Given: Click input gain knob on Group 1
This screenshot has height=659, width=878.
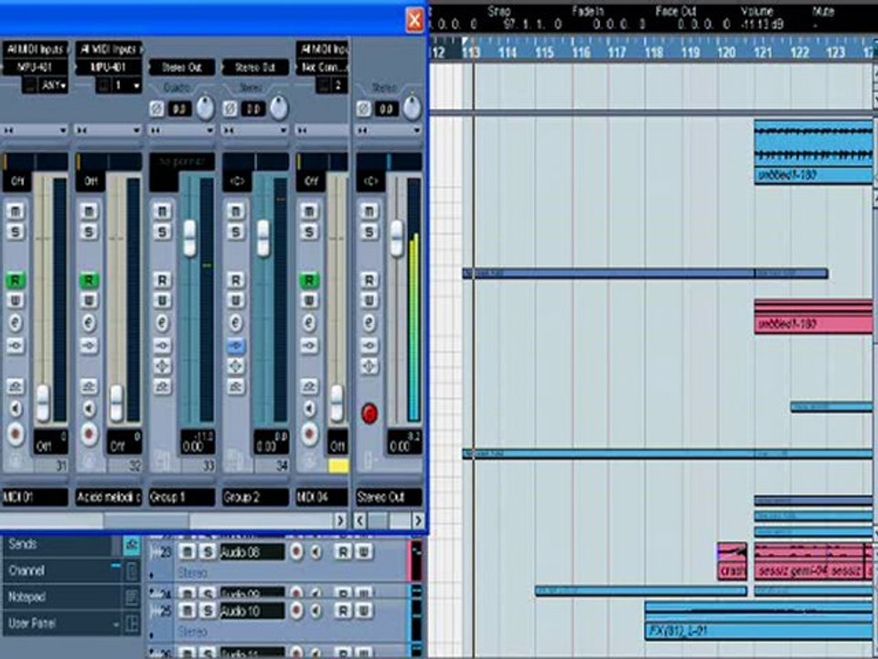Looking at the screenshot, I should pyautogui.click(x=206, y=108).
